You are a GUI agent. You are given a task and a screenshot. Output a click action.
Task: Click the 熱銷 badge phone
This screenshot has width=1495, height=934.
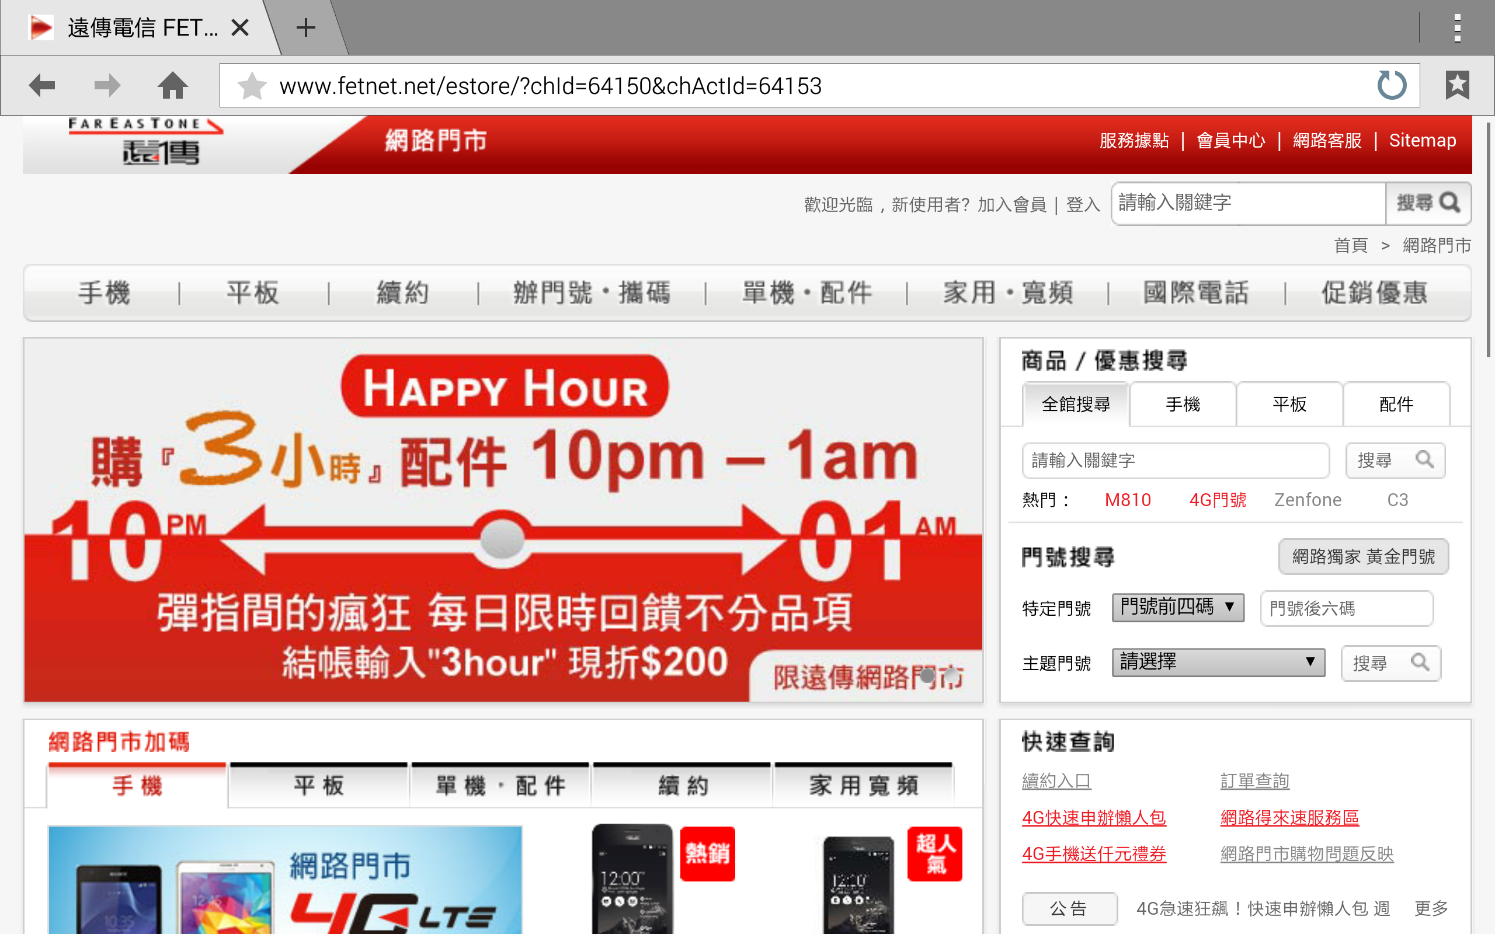point(662,879)
